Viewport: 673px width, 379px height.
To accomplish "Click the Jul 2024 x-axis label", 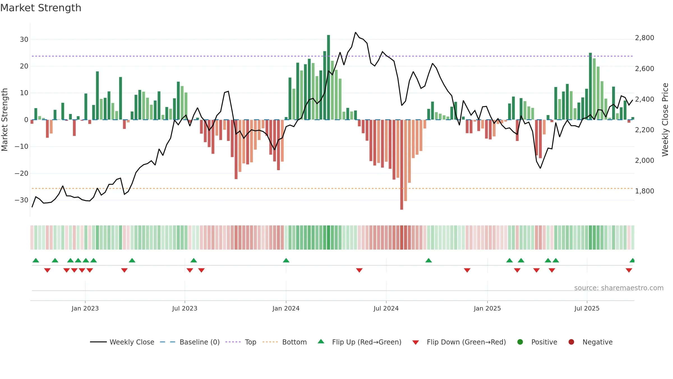I will point(386,308).
